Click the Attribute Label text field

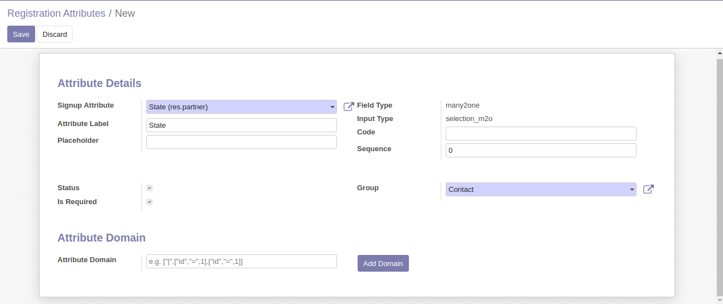[241, 126]
